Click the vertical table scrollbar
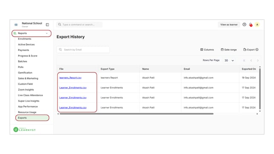The image size is (274, 154). pos(260,88)
